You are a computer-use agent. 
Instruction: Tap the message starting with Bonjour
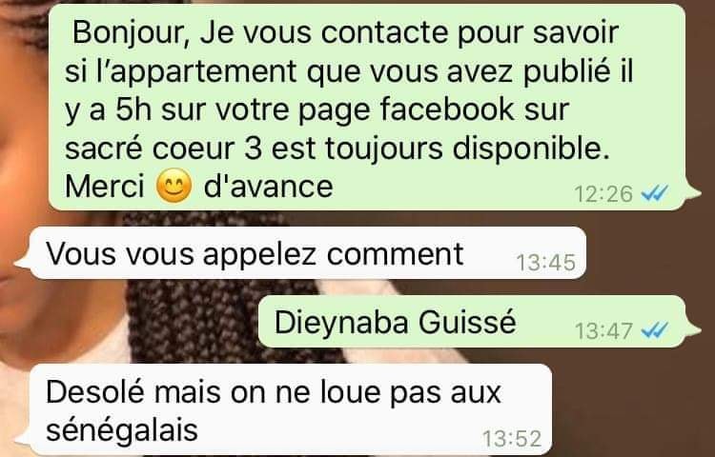(367, 108)
